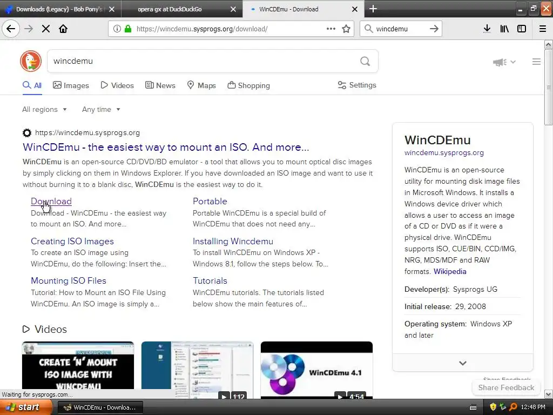Open Installing Wincdemu sitelink
The width and height of the screenshot is (553, 415).
coord(233,241)
